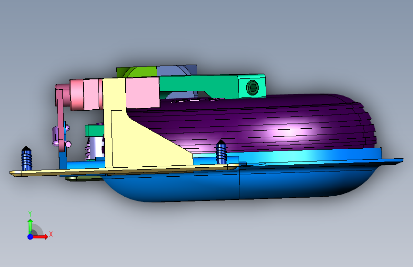The image size is (413, 267).
Task: Select the slate blue part behind the green arm
Action: (x=177, y=70)
